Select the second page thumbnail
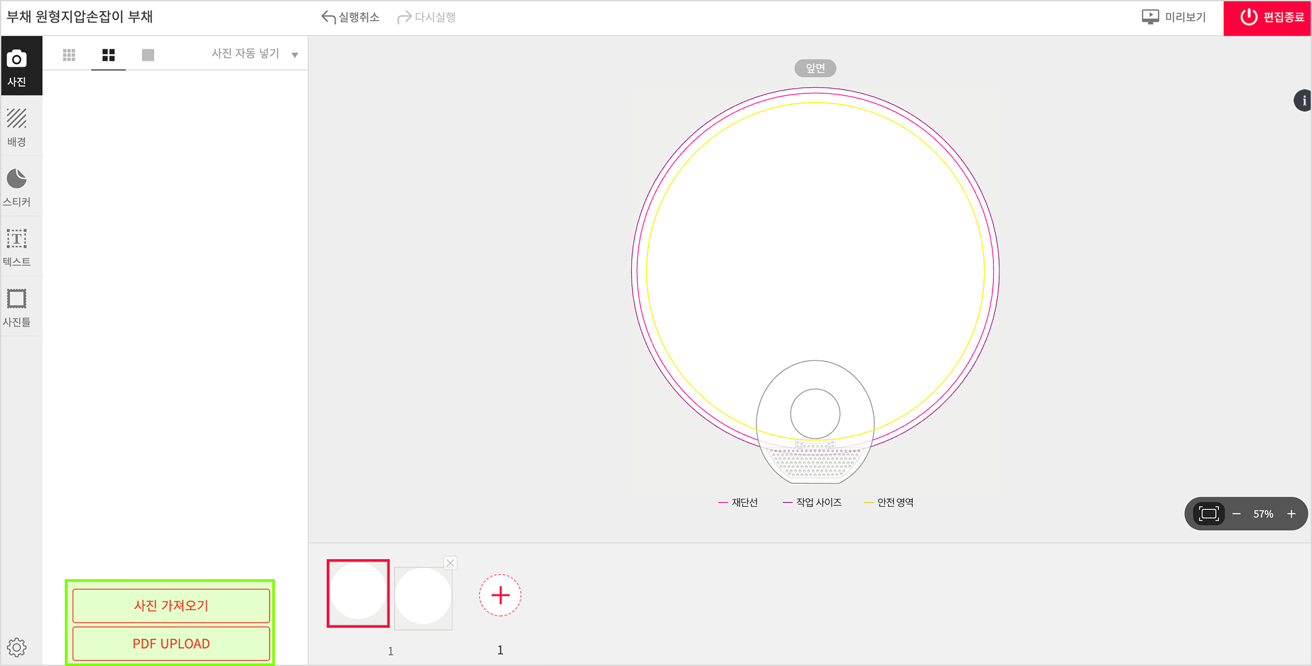Viewport: 1312px width, 666px height. [x=423, y=597]
